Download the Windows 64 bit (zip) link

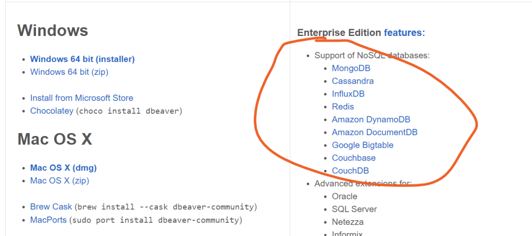69,72
